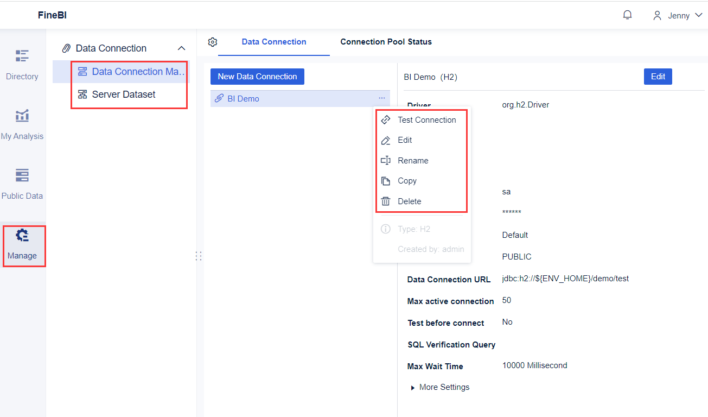Click the Delete trash icon
This screenshot has height=417, width=708.
(385, 201)
